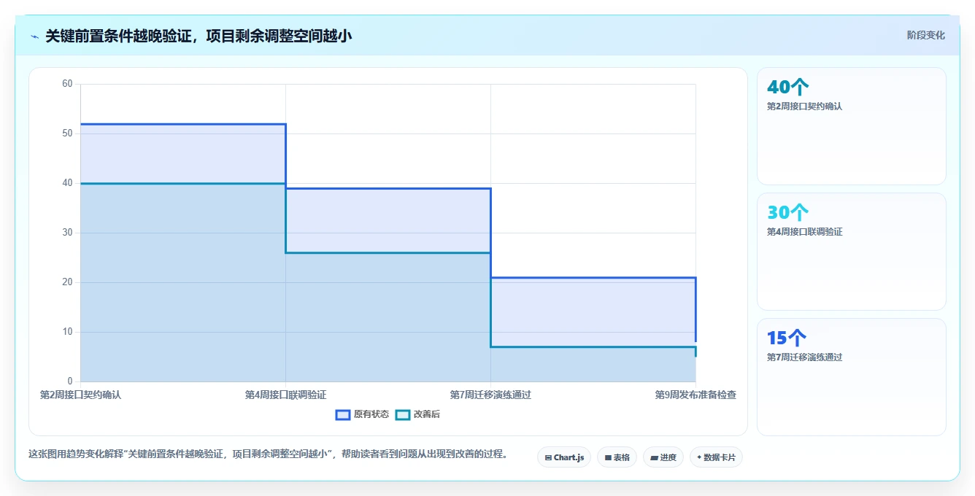Click the 表格 tag

[617, 457]
